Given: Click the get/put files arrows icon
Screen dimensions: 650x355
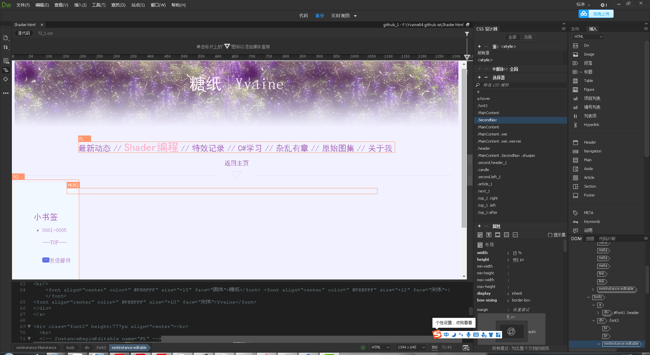Looking at the screenshot, I should point(6,47).
